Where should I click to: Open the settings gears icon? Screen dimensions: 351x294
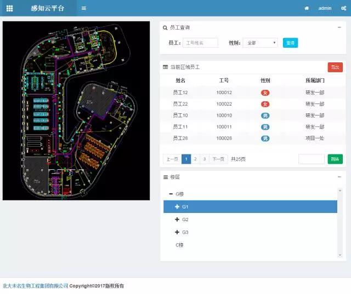coord(343,8)
